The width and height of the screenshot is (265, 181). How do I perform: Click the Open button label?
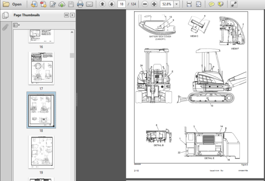[x=17, y=4]
